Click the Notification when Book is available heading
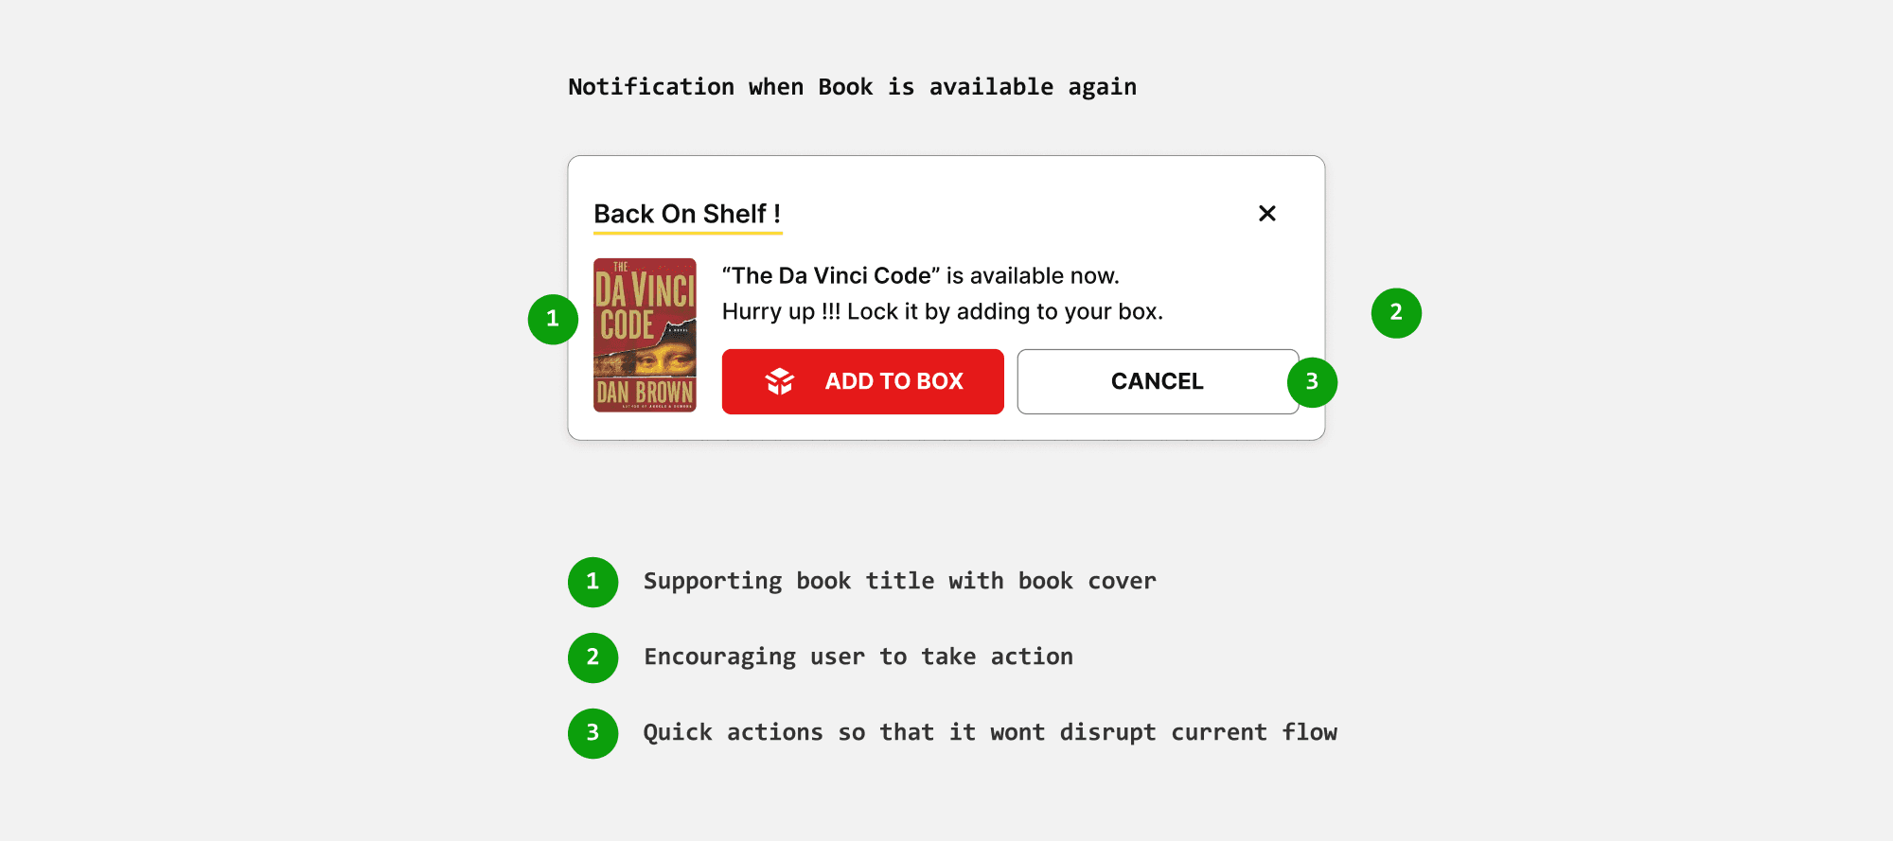1893x841 pixels. tap(852, 87)
